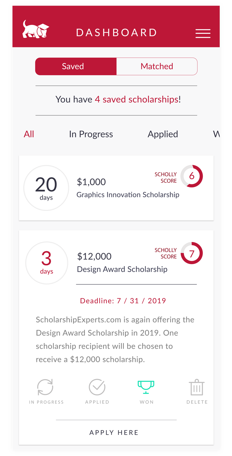The height and width of the screenshot is (456, 232).
Task: Tap the Scholly Score 6 ring
Action: 192,176
